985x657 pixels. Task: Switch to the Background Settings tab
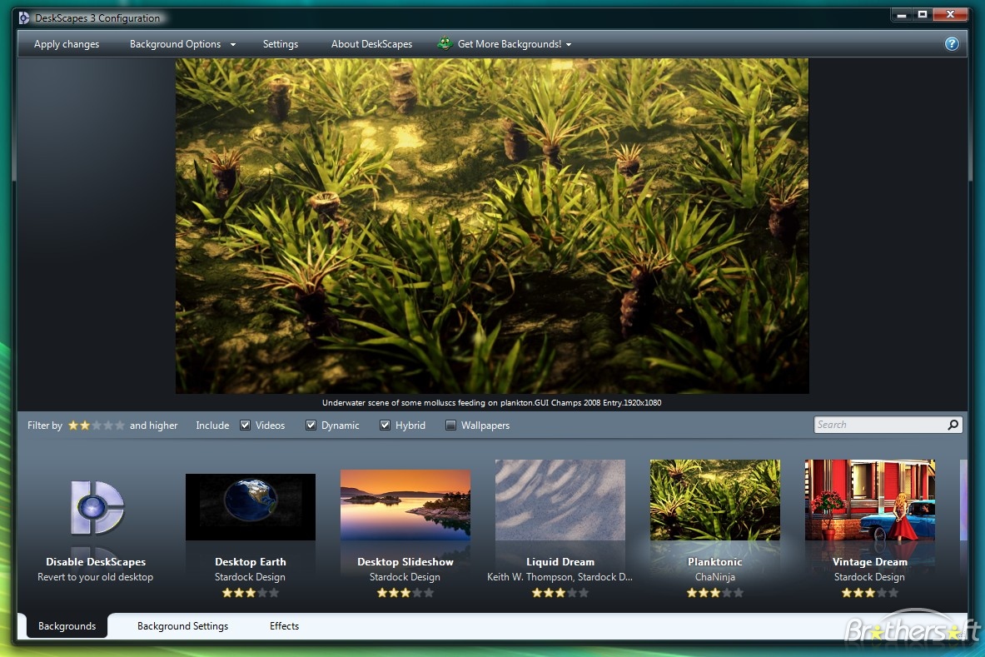click(x=182, y=626)
